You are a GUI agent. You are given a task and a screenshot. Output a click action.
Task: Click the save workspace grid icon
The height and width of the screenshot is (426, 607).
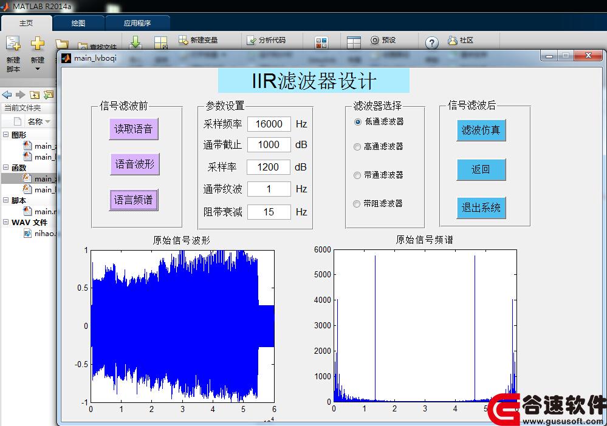[x=160, y=42]
